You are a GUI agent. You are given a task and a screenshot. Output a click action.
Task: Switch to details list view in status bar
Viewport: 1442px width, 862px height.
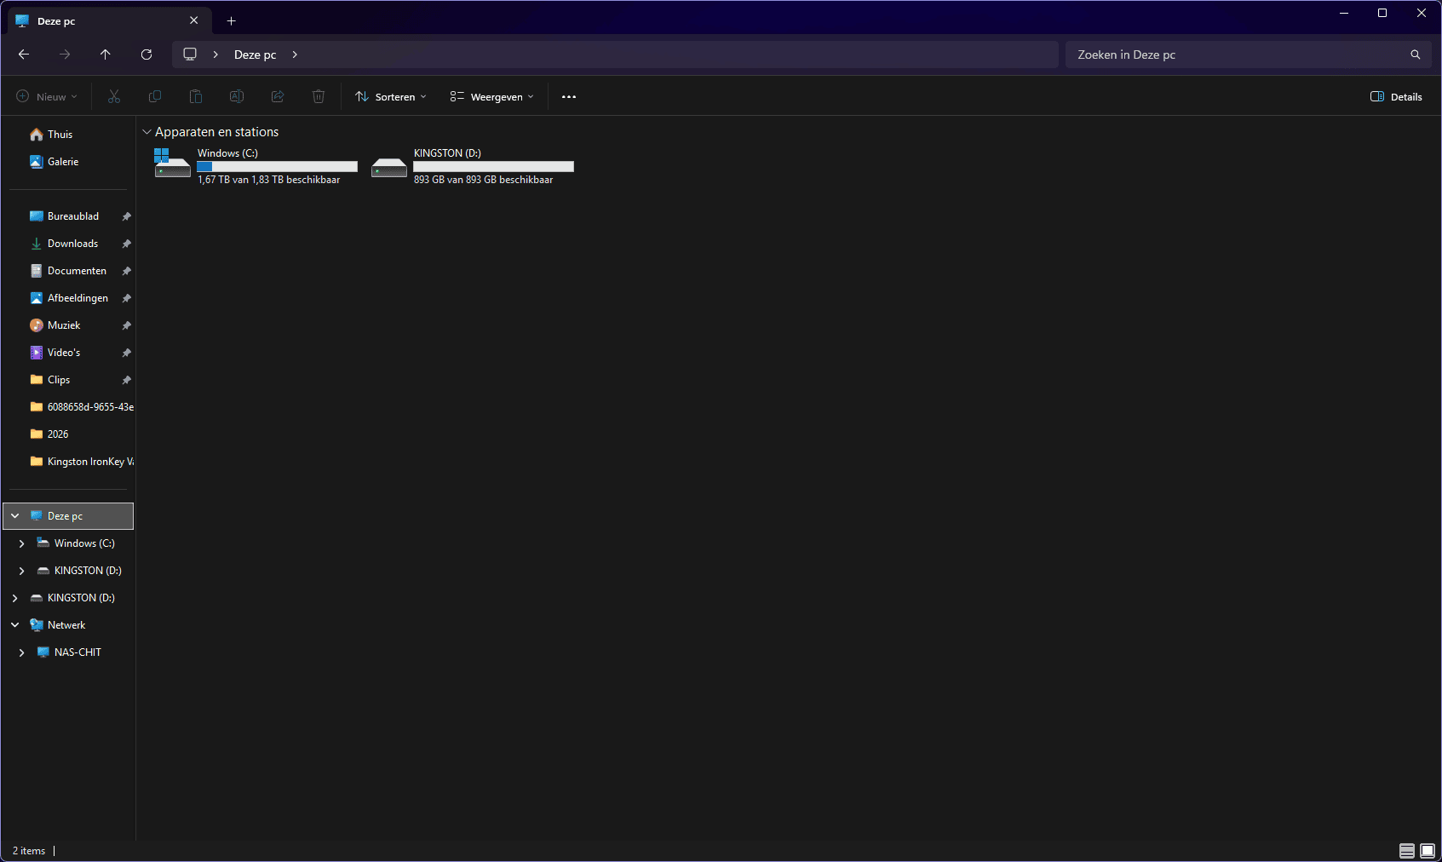click(1407, 851)
